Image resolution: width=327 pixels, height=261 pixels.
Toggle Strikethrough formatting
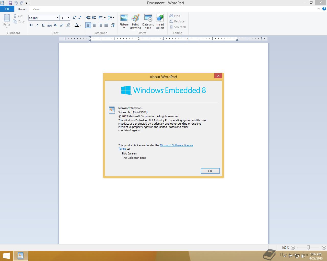(50, 25)
